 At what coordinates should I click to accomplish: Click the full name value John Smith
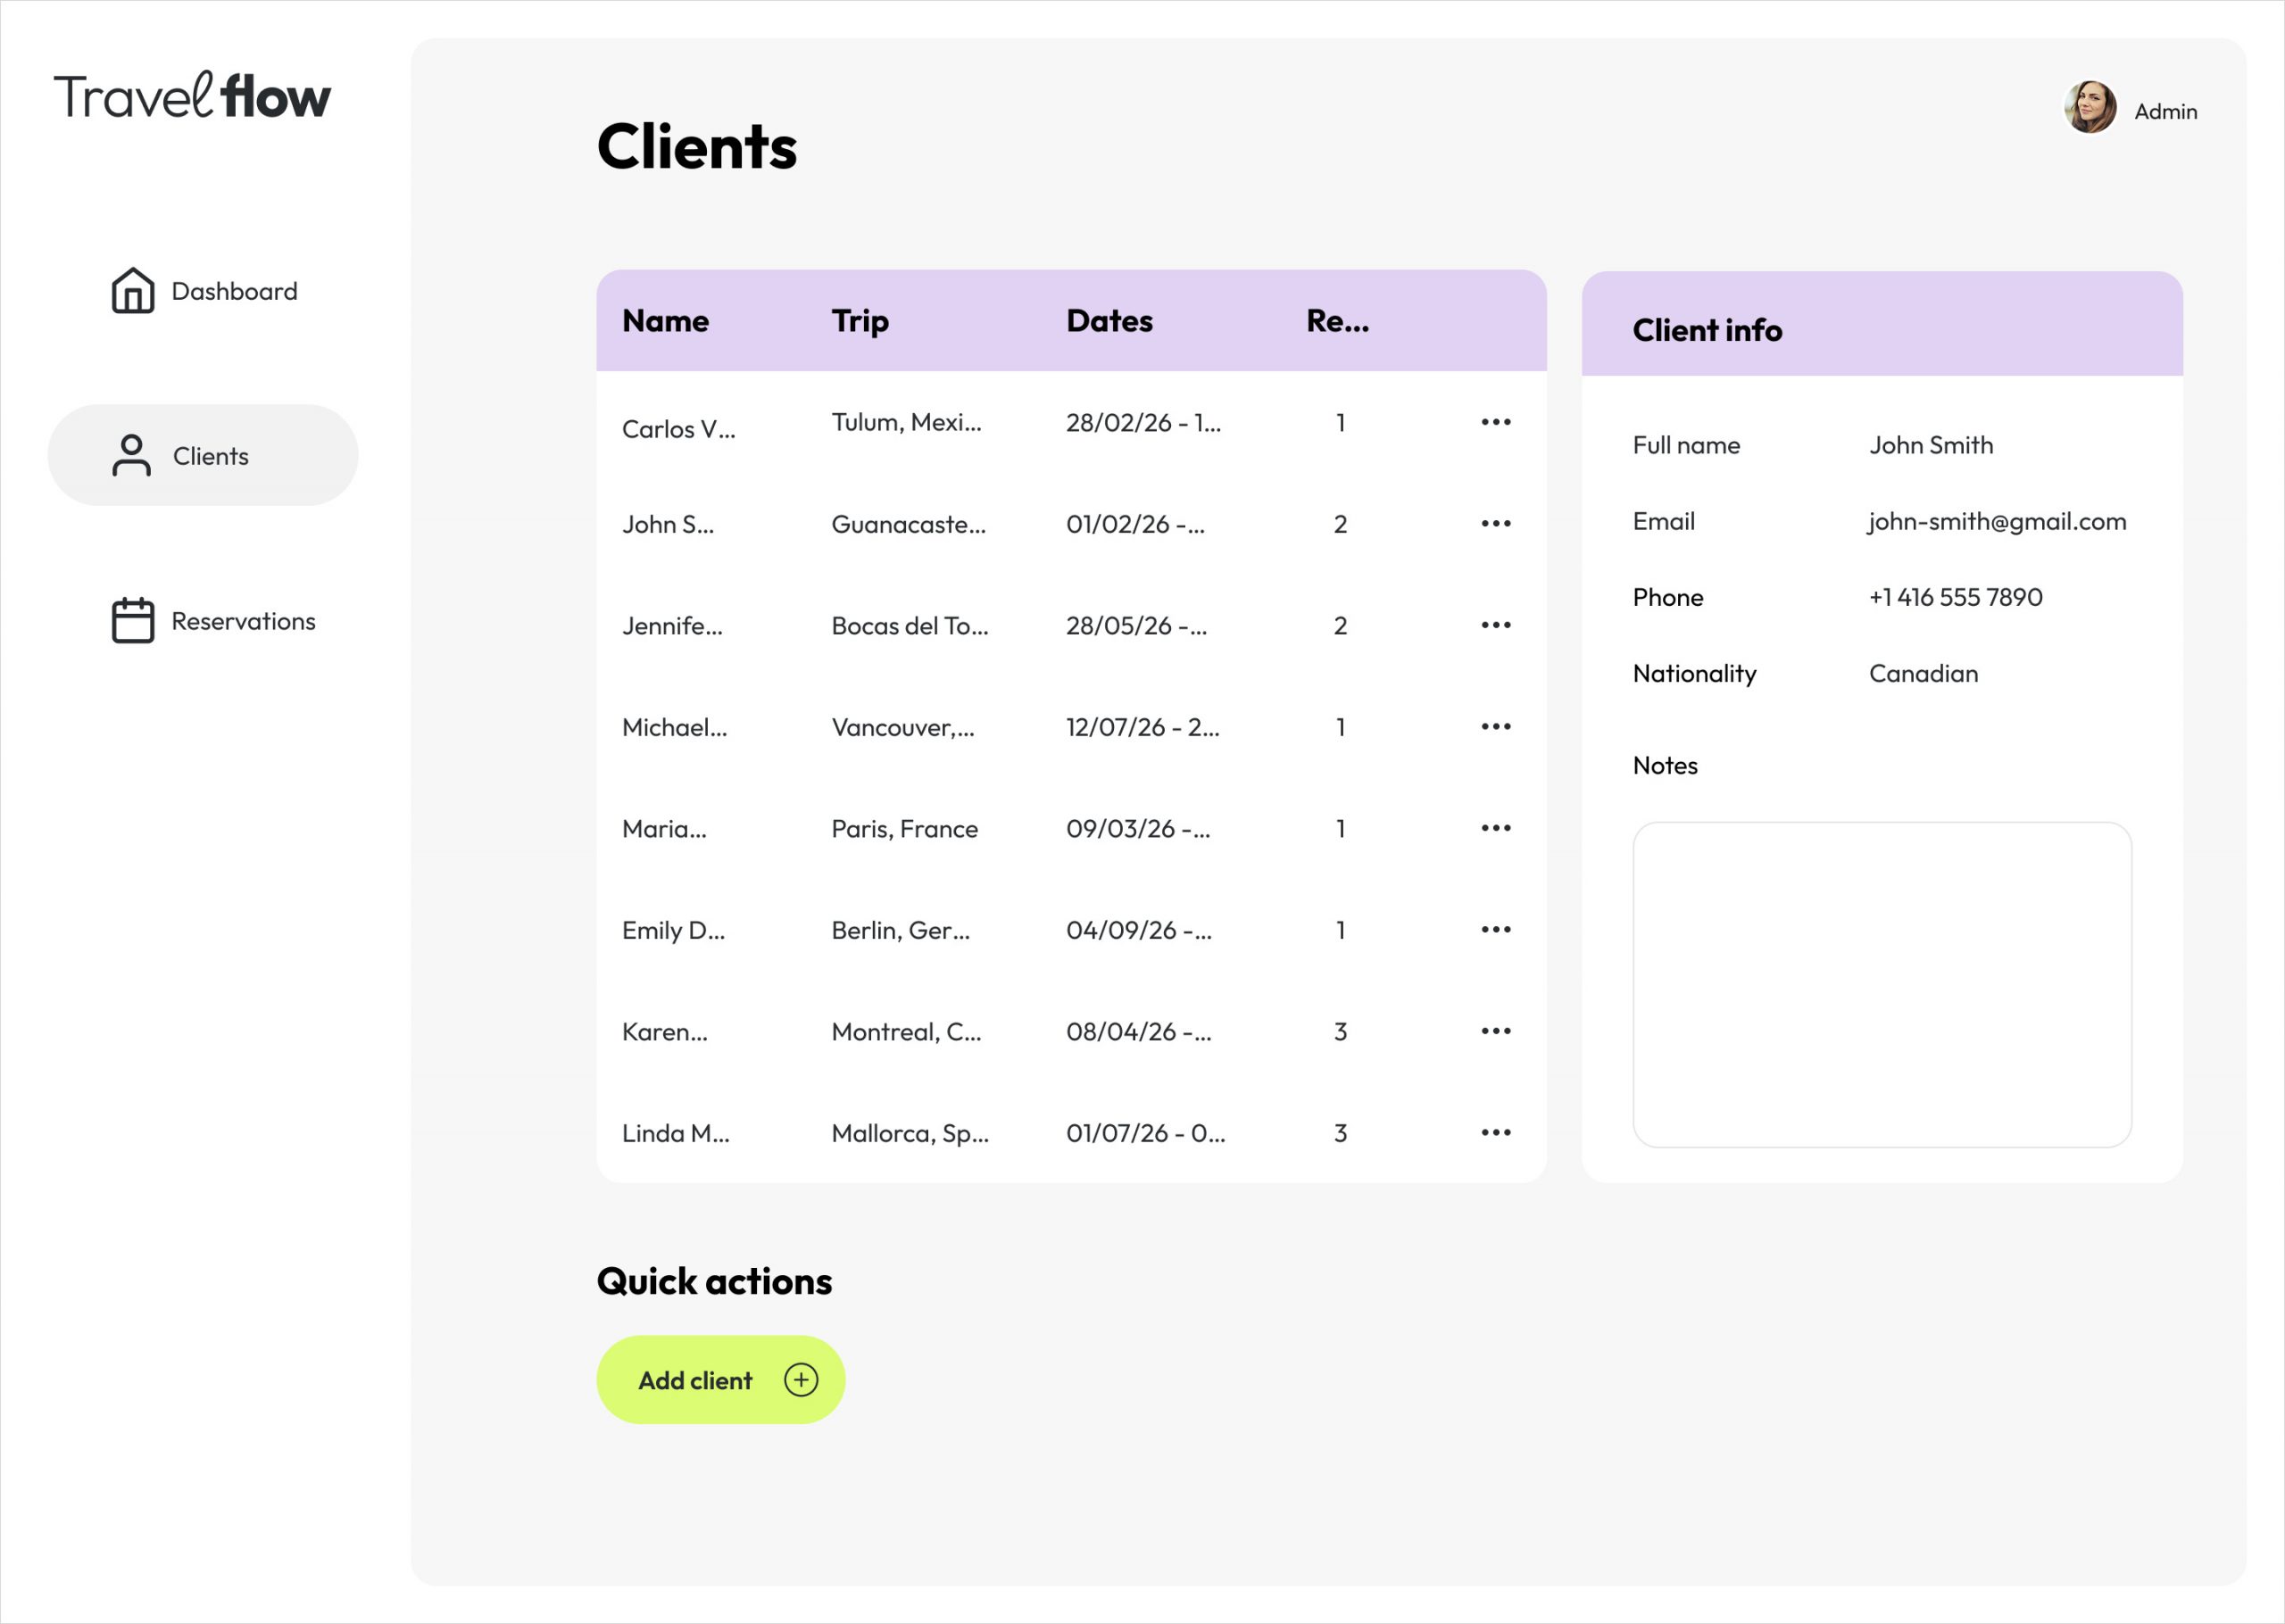[1931, 445]
